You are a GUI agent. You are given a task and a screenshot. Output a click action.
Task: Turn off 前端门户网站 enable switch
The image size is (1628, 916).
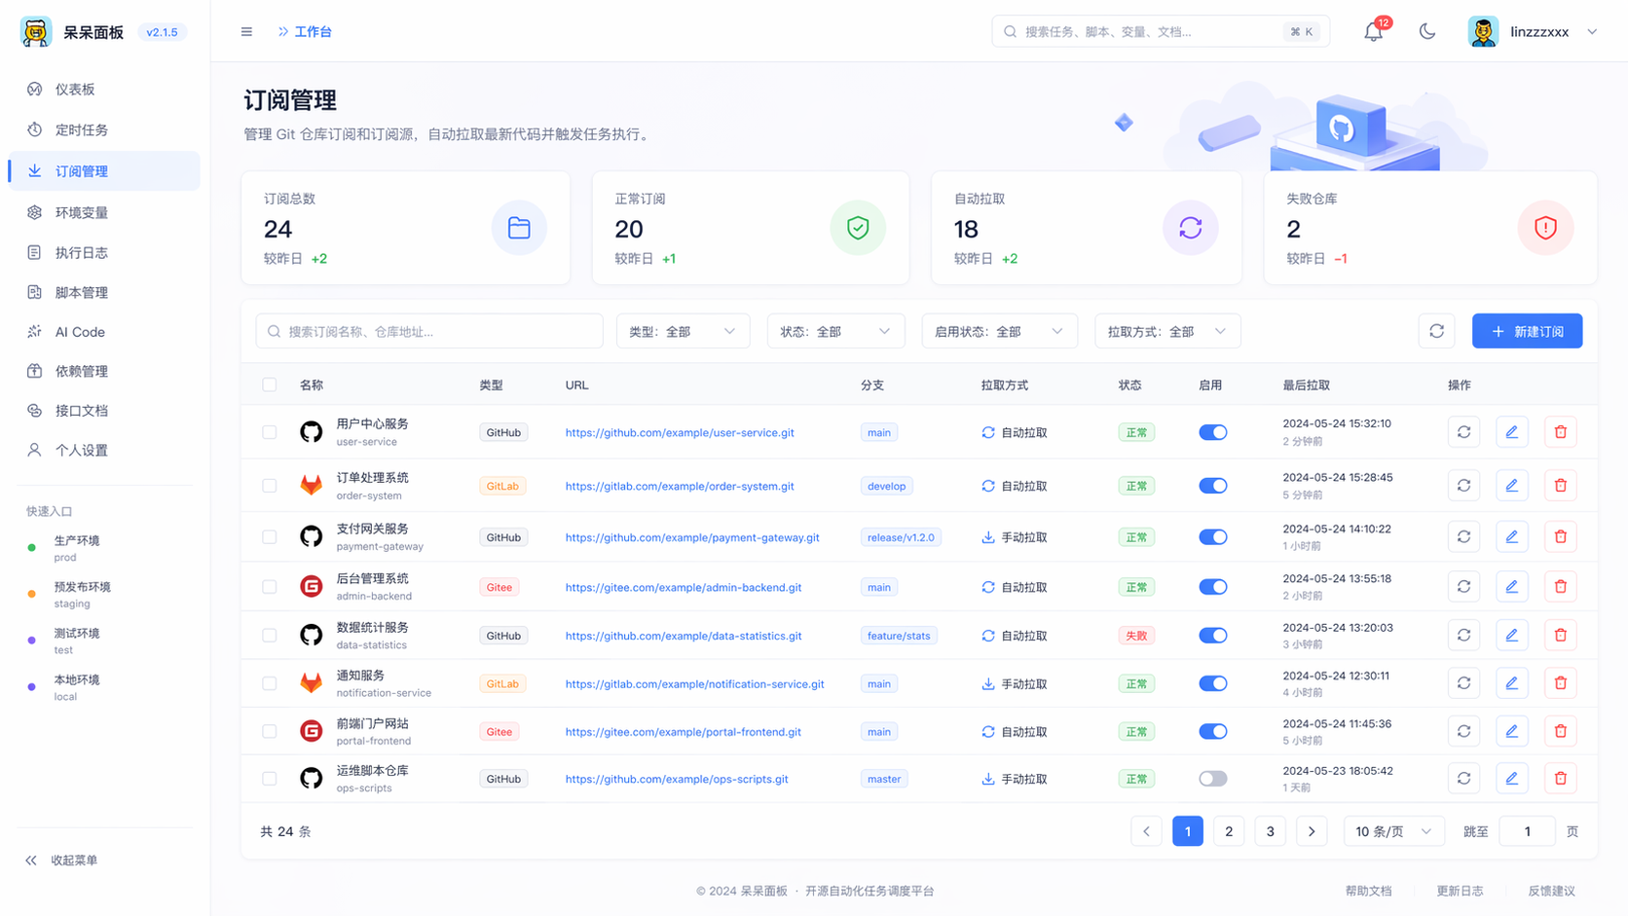(x=1212, y=731)
